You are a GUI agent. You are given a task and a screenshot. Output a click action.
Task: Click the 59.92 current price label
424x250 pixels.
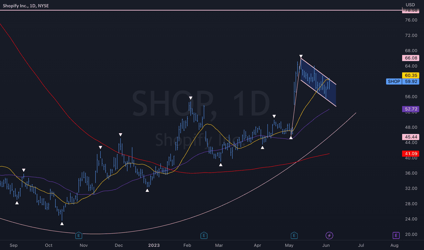pos(411,81)
